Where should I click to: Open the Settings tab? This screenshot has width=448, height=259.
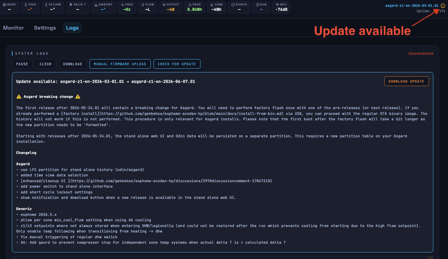tap(45, 28)
